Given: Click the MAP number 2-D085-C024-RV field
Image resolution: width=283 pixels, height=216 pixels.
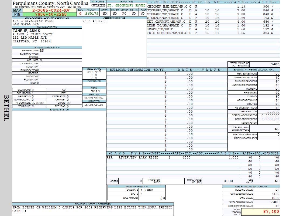Looking at the screenshot, I should [x=51, y=10].
